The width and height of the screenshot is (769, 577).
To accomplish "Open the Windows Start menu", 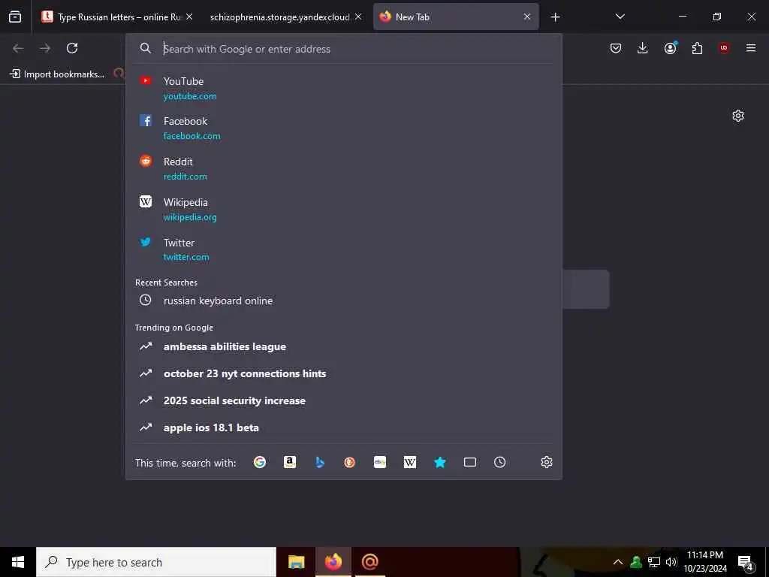I will coord(18,562).
